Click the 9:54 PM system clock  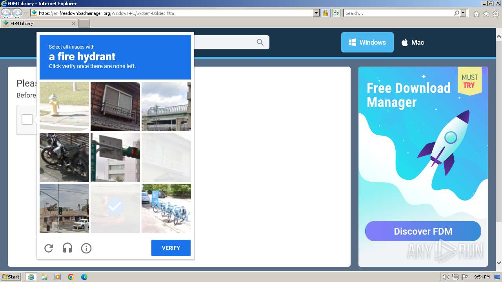(x=482, y=277)
